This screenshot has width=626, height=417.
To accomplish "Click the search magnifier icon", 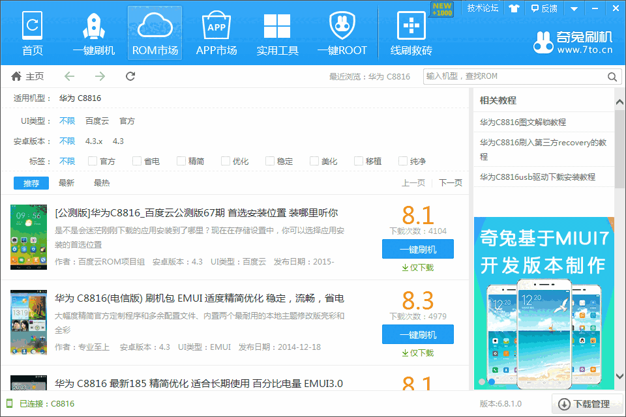I will 611,76.
